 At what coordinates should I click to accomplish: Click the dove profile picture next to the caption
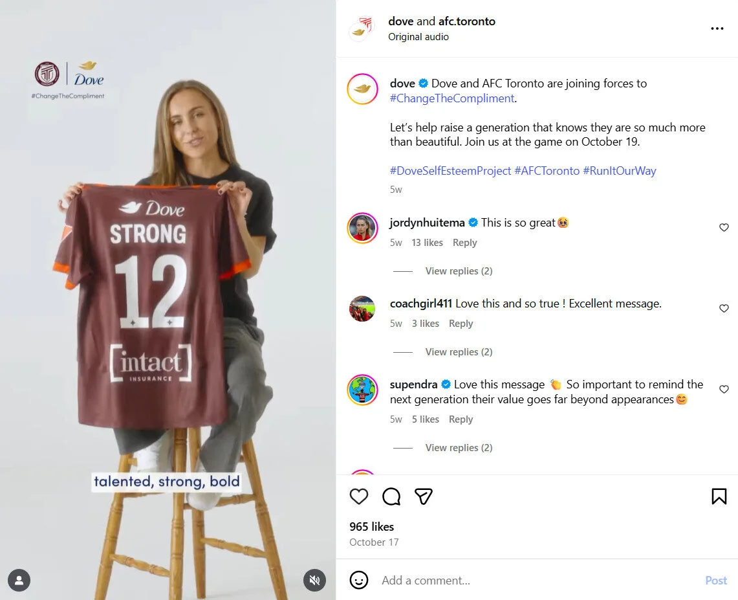click(x=362, y=89)
